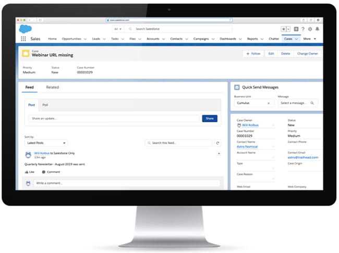Refresh the feed with the refresh icon
The width and height of the screenshot is (339, 253).
(x=217, y=143)
